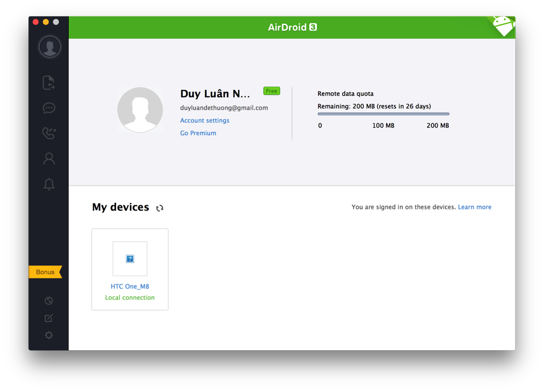Open the feedback edit icon

[49, 318]
